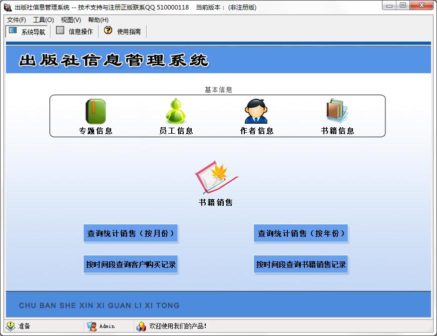Image resolution: width=437 pixels, height=336 pixels.
Task: Click the 准备 lightbulb status icon
Action: pyautogui.click(x=11, y=326)
